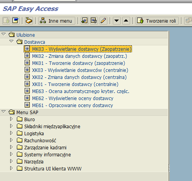192x181 pixels.
Task: Expand the Składniki międzyaplikacyjne folder
Action: [x=11, y=126]
